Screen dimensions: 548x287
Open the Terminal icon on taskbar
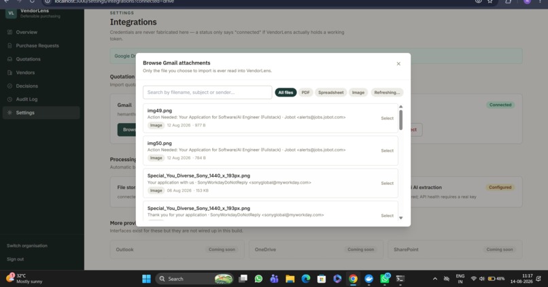[400, 279]
